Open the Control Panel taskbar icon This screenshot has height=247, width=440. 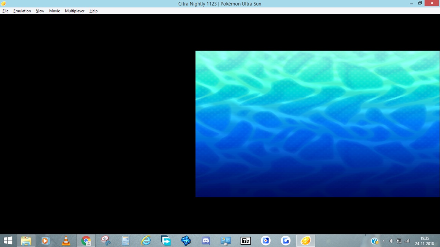[225, 241]
